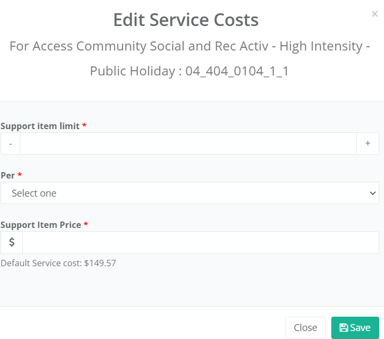The image size is (384, 339).
Task: Click the 'Support Item Price' label
Action: [41, 225]
